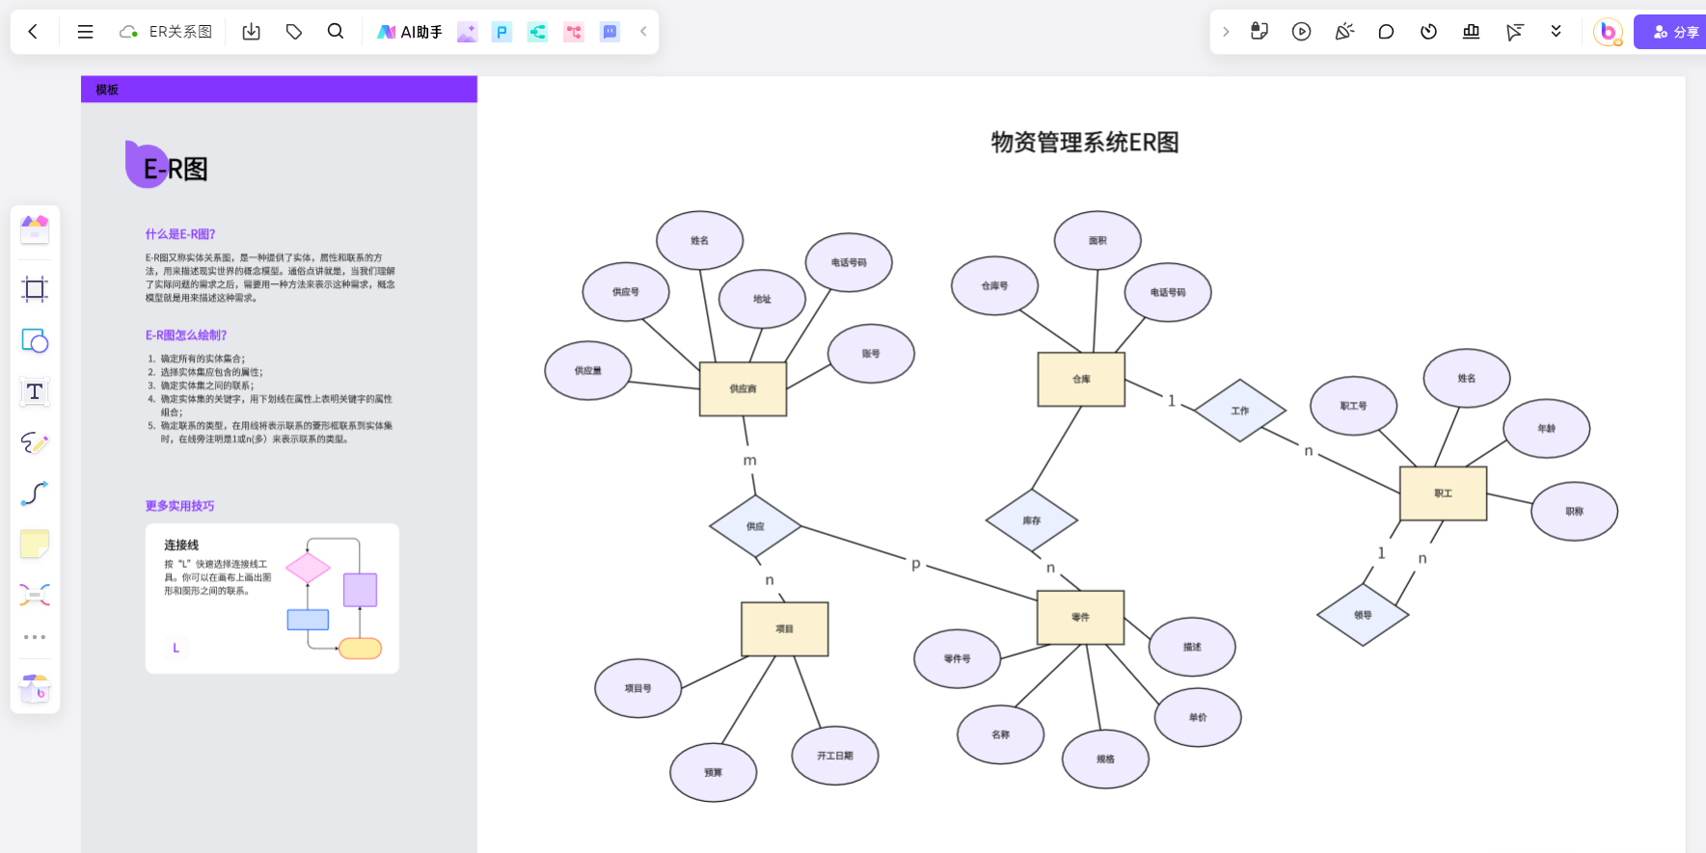Select the 单价 attribute ellipse
Image resolution: width=1706 pixels, height=853 pixels.
[x=1198, y=717]
